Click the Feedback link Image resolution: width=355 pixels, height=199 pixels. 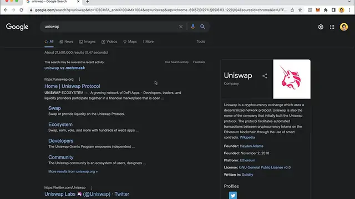coord(199,62)
